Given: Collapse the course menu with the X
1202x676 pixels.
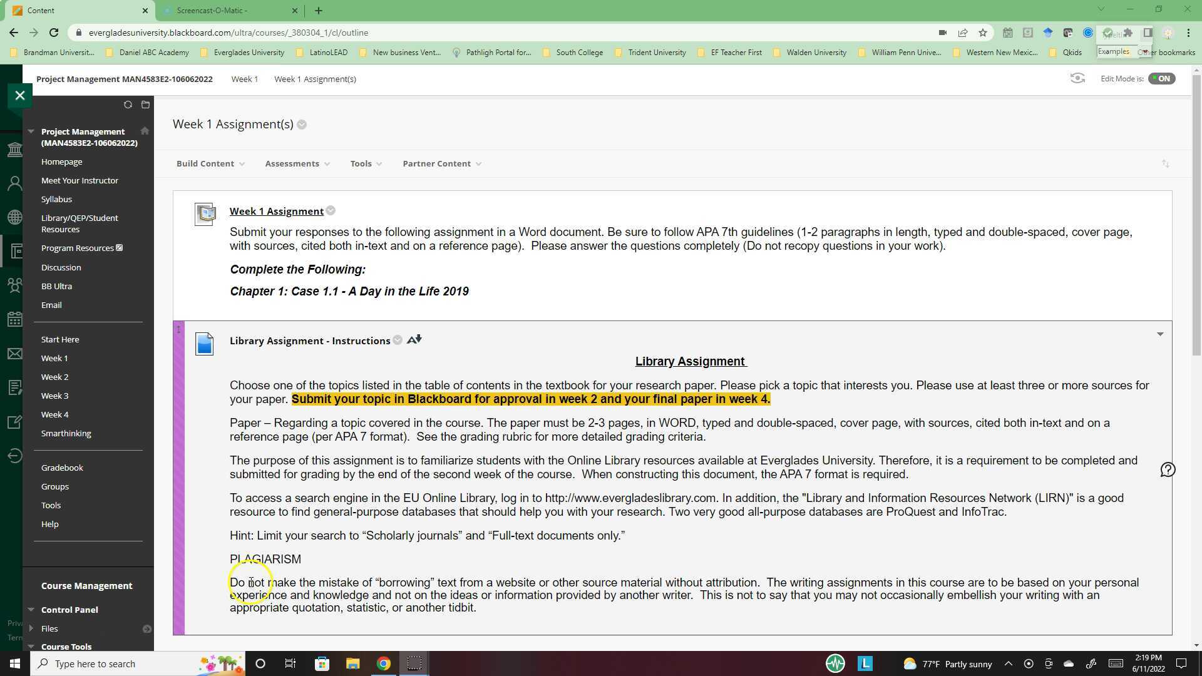Looking at the screenshot, I should pos(20,95).
